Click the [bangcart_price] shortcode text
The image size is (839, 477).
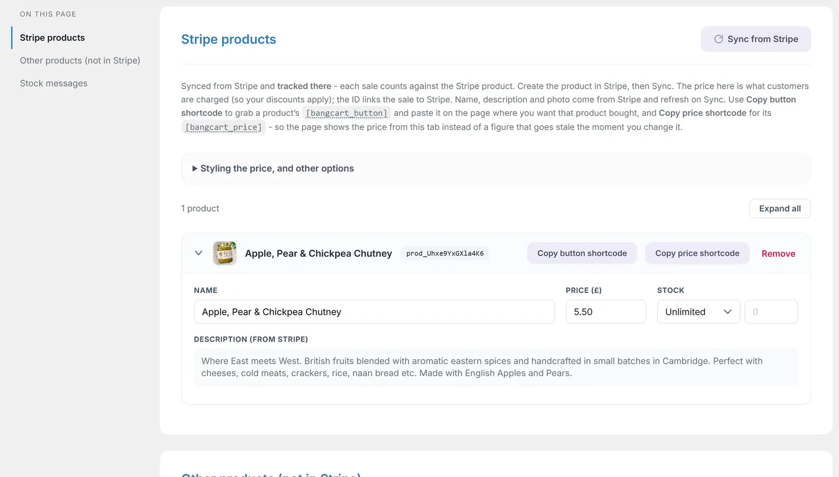223,127
